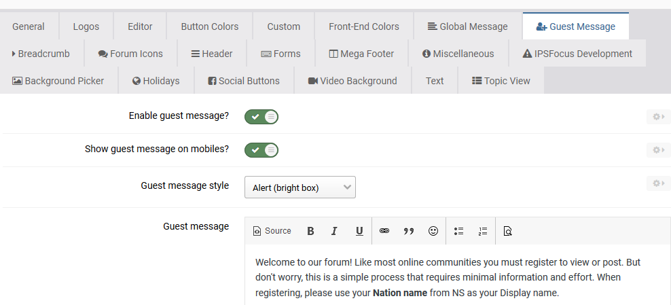Screen dimensions: 671x305
Task: Insert a quote block in editor
Action: (x=409, y=231)
